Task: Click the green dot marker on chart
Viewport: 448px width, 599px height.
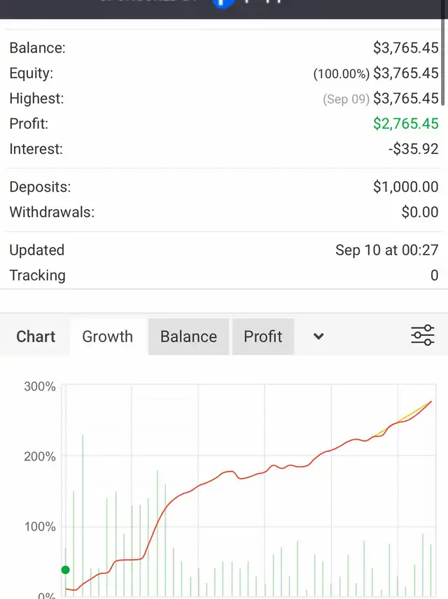Action: [x=66, y=570]
